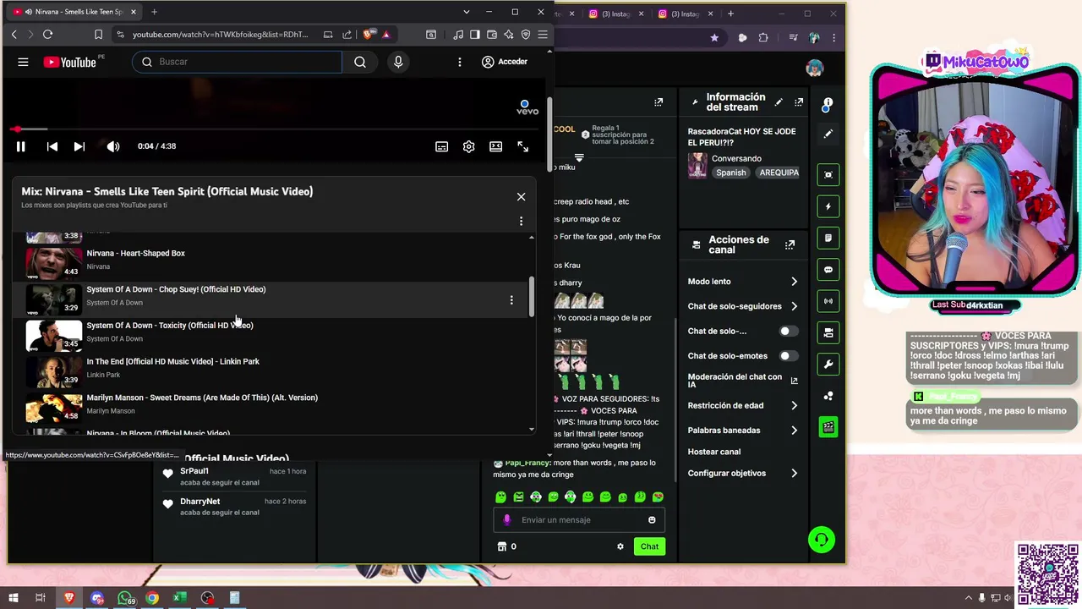Open the mix playlist options menu
The image size is (1082, 609).
pyautogui.click(x=521, y=221)
